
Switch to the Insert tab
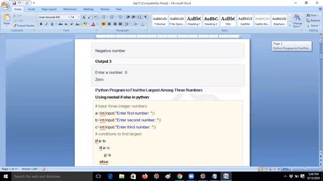pos(31,9)
